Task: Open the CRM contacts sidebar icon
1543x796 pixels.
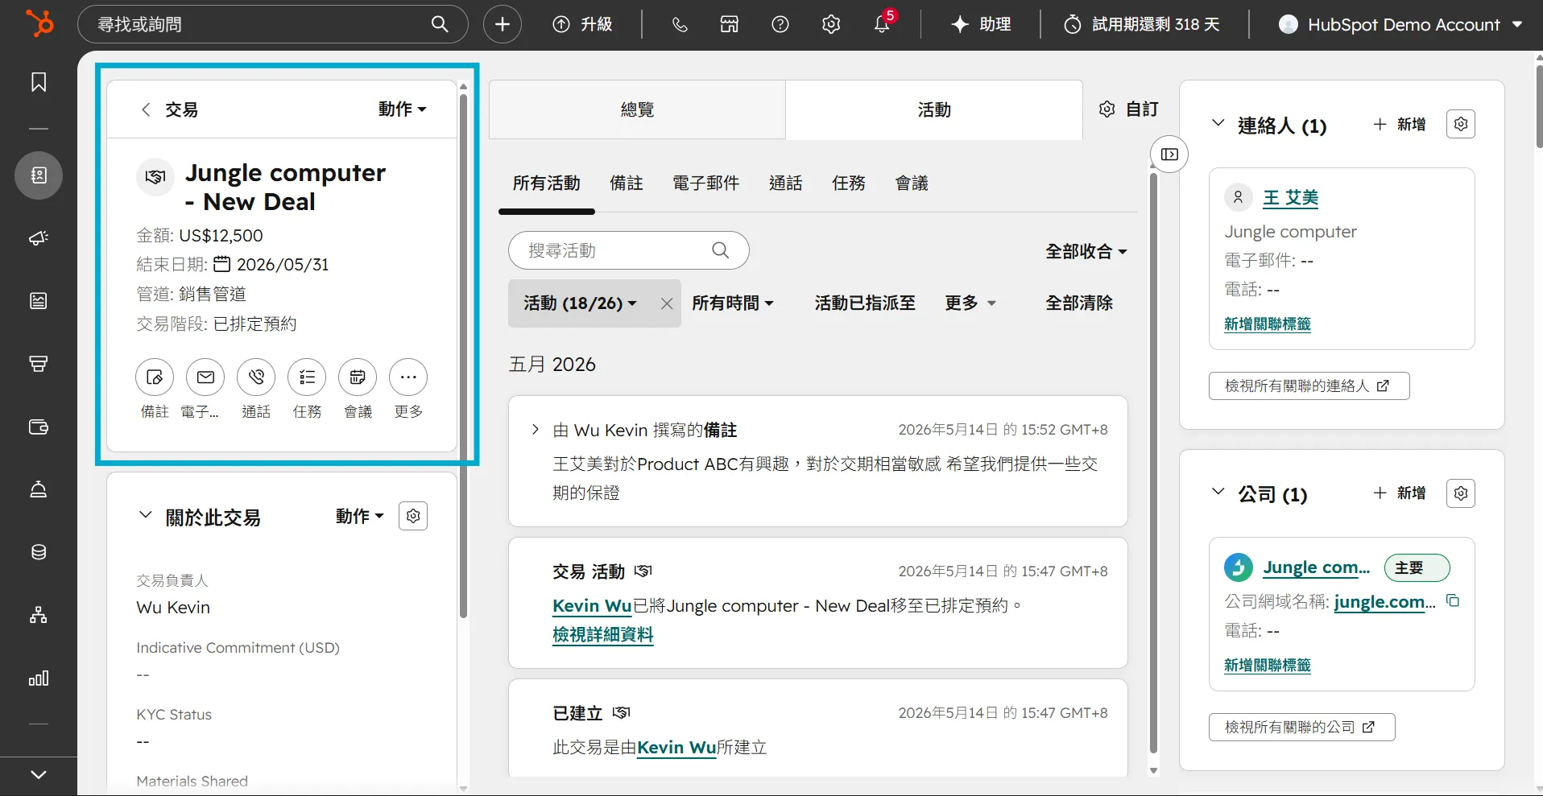Action: (39, 175)
